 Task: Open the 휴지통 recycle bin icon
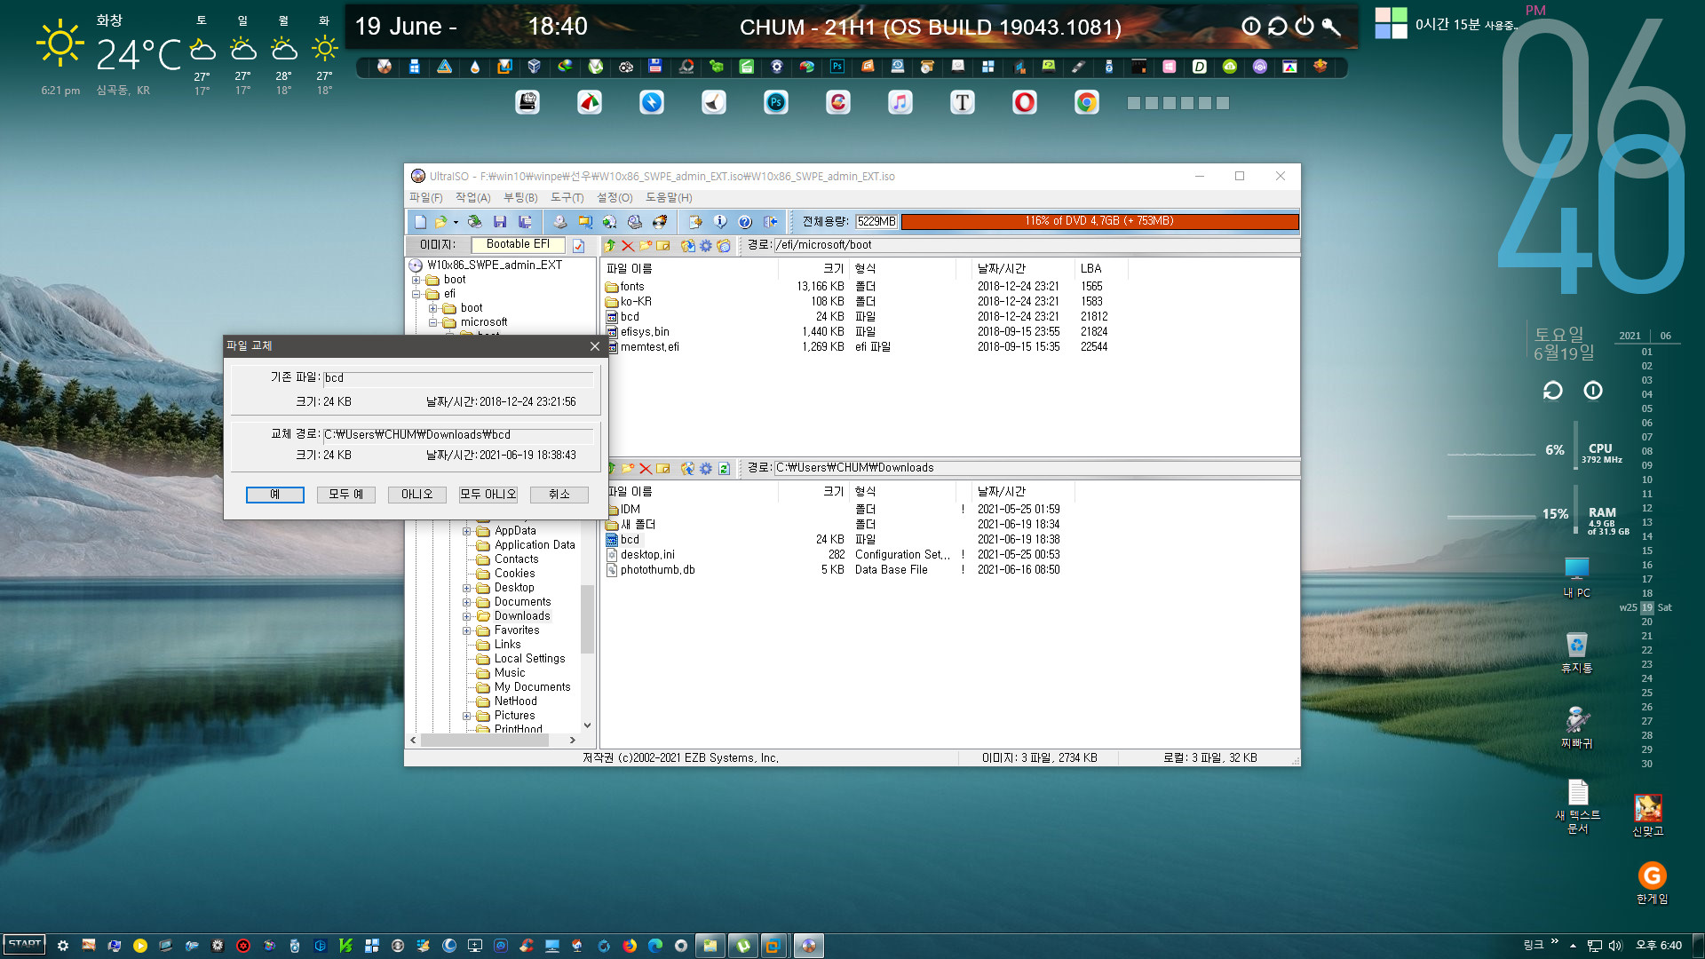[x=1577, y=653]
